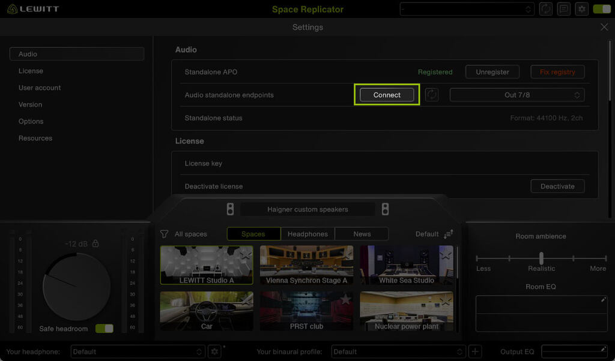Click the right speaker icon
The width and height of the screenshot is (615, 361).
(385, 209)
